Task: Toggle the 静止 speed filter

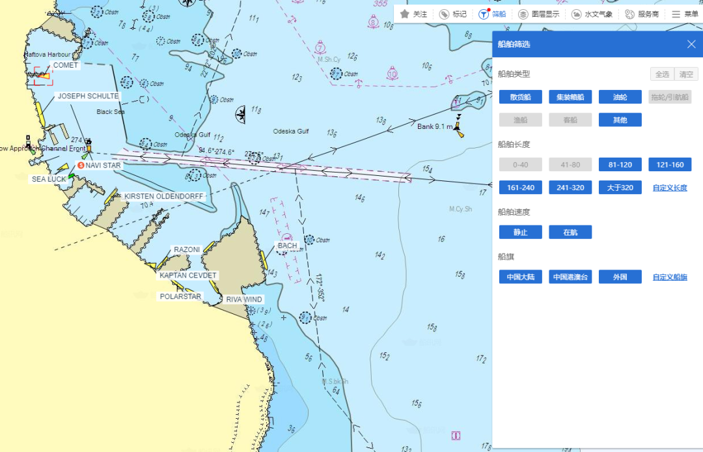Action: [x=520, y=233]
